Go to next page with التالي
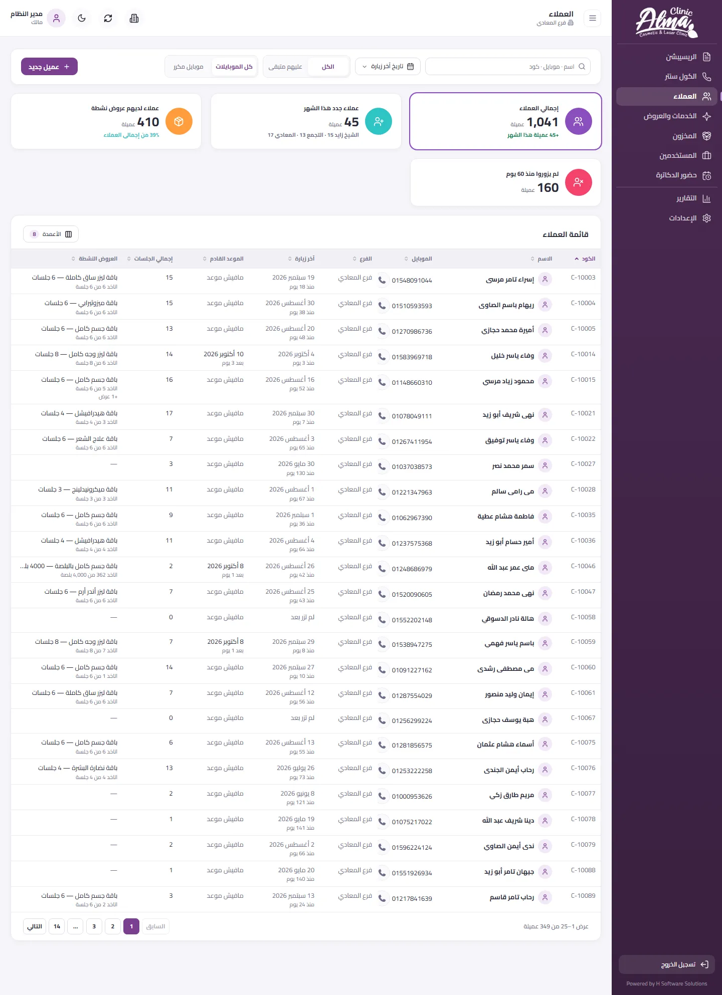Image resolution: width=722 pixels, height=995 pixels. click(35, 926)
